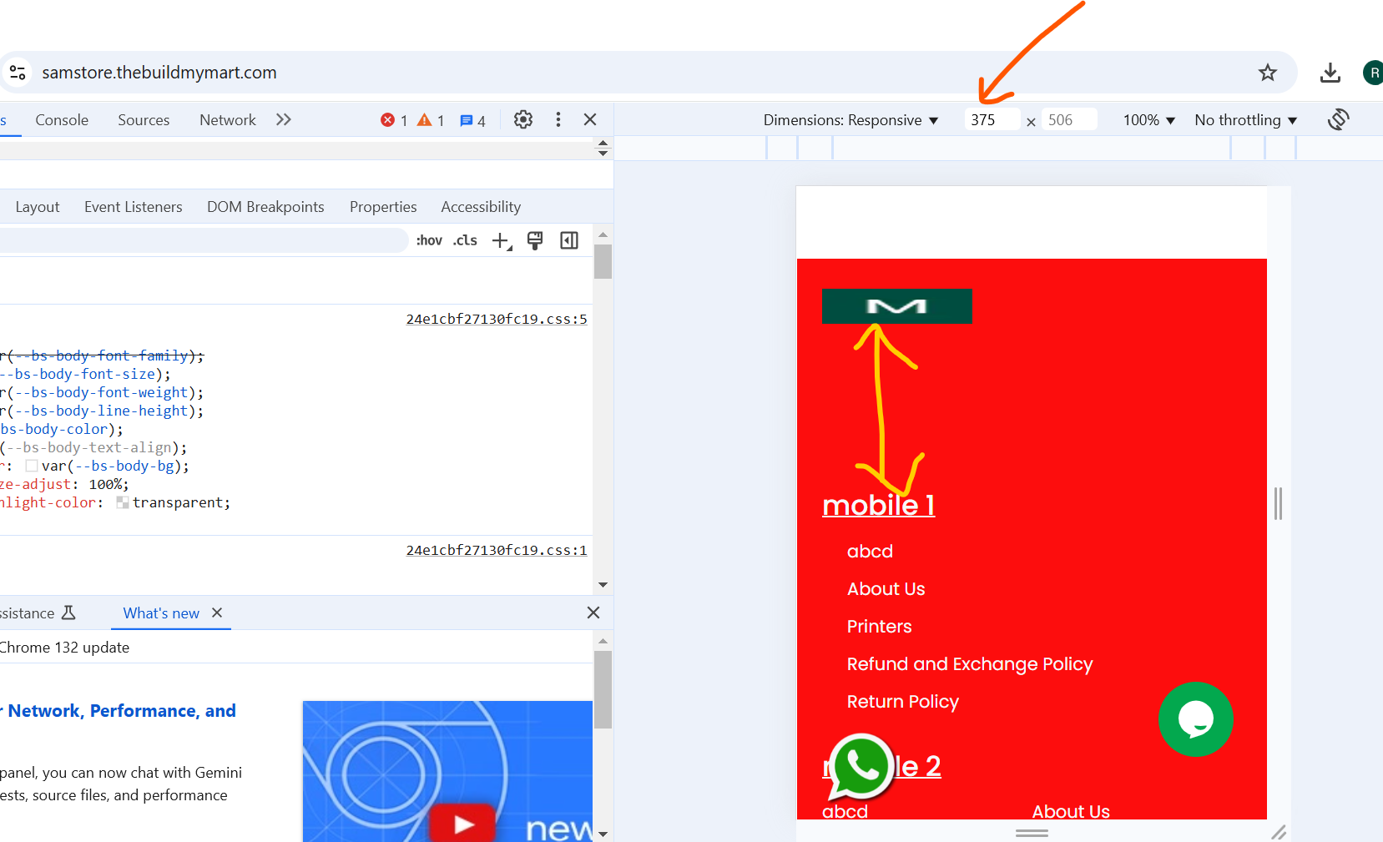Click the styles pane vertical scrollbar thumb

[x=603, y=261]
